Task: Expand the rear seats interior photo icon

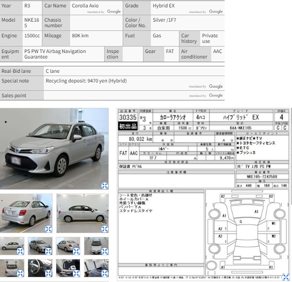Action: click(x=105, y=273)
